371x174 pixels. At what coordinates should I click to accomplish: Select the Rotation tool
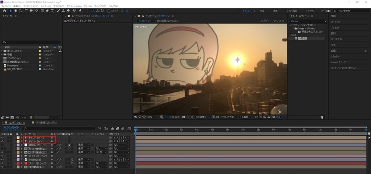click(26, 11)
